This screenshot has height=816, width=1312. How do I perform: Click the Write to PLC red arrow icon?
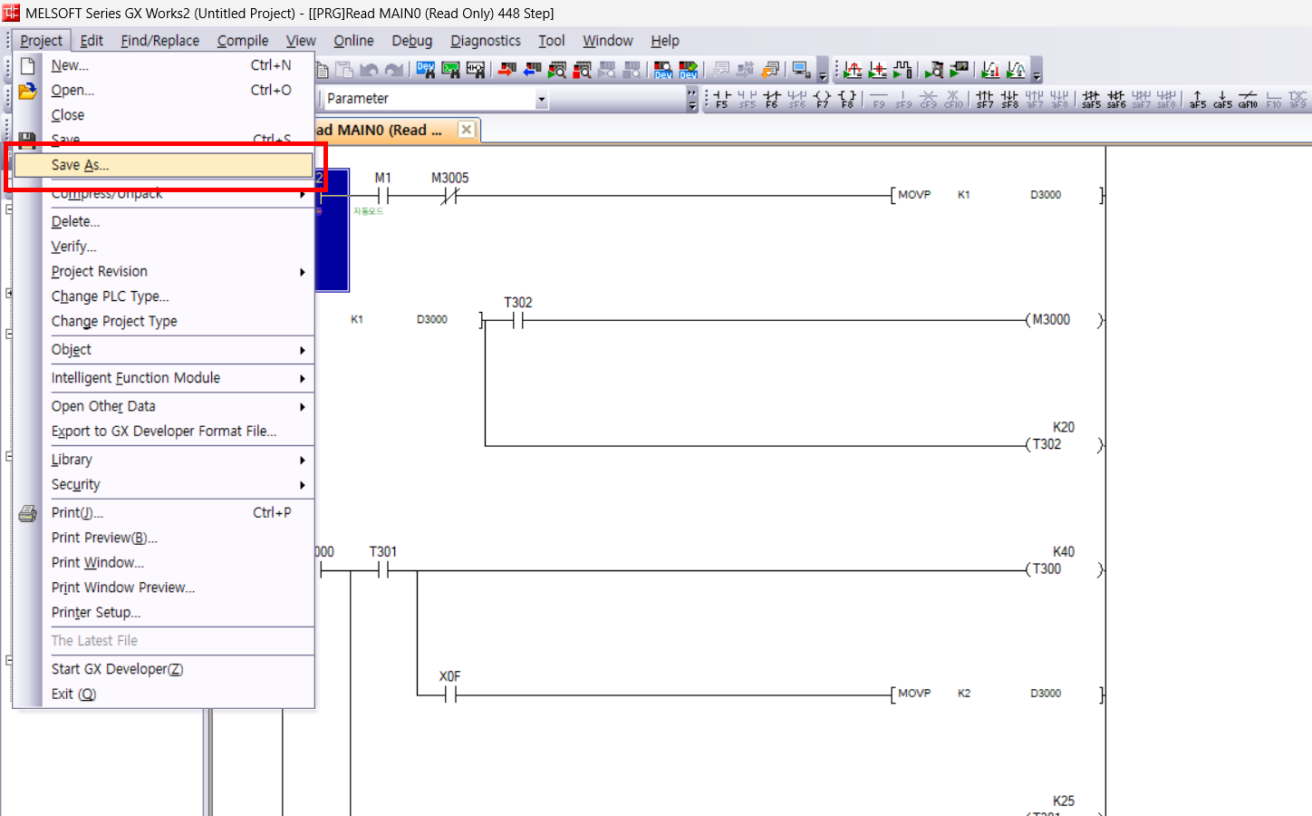click(x=507, y=70)
